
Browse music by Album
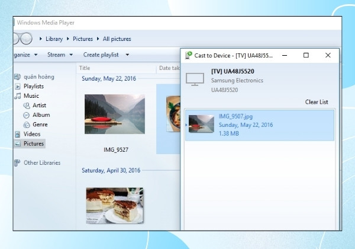coord(41,115)
